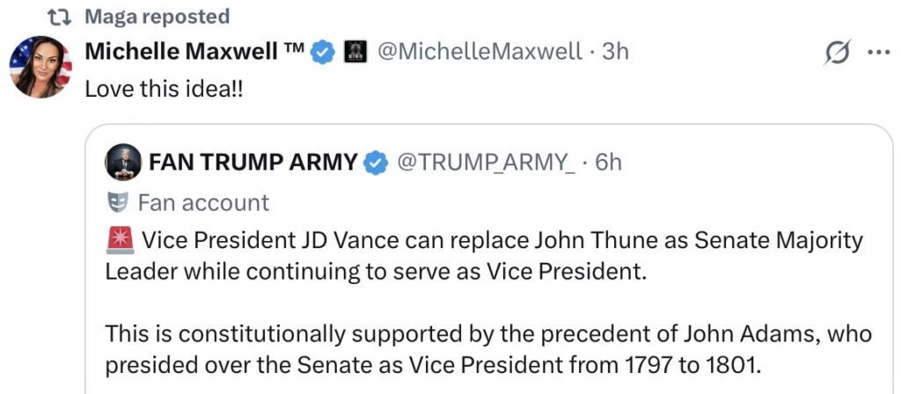Click the mask icon next to Fan account
Viewport: 901px width, 394px height.
pyautogui.click(x=117, y=202)
